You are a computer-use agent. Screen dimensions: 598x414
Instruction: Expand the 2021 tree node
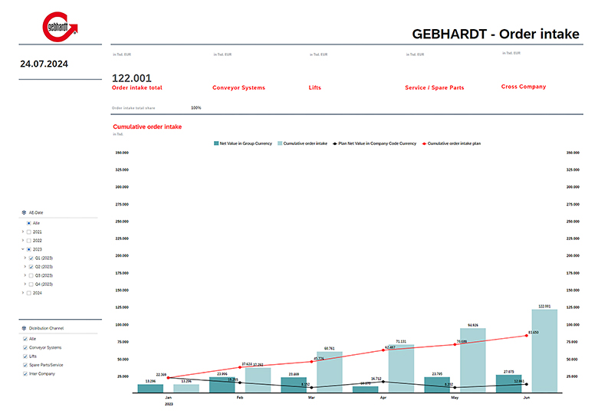[x=23, y=232]
